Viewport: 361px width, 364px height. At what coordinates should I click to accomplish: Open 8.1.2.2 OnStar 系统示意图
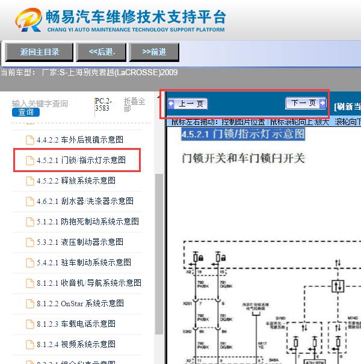80,303
